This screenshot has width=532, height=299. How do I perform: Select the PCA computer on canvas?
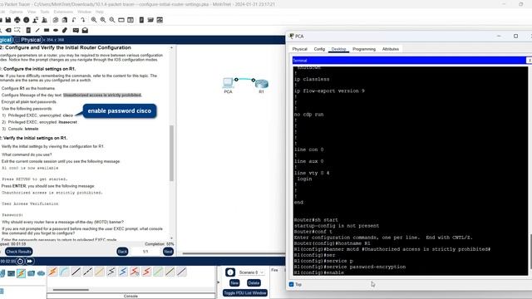point(228,83)
